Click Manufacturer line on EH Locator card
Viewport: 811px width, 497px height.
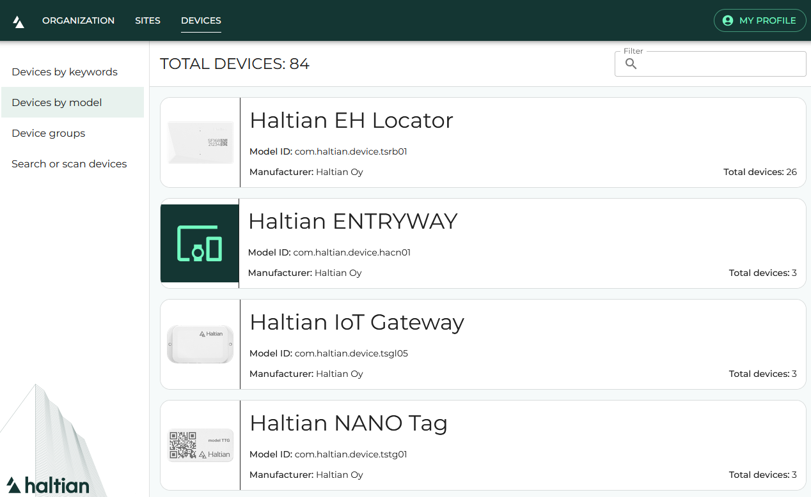tap(306, 172)
